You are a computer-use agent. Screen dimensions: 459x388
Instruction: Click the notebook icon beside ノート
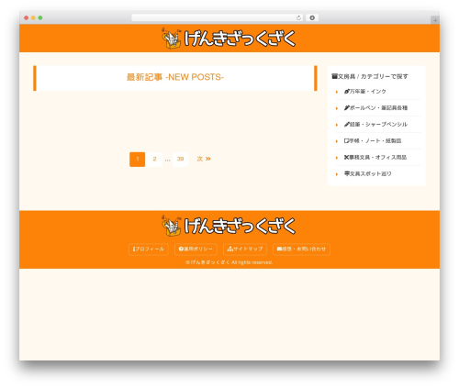pos(347,141)
